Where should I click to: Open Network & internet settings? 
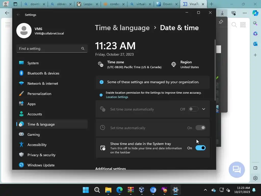tap(52, 83)
